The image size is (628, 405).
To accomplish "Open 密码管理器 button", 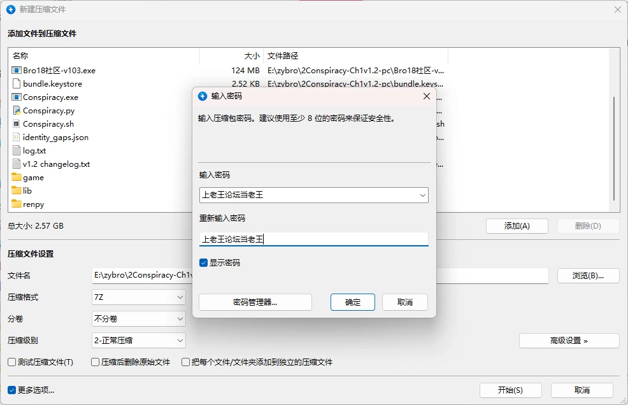I will click(255, 302).
